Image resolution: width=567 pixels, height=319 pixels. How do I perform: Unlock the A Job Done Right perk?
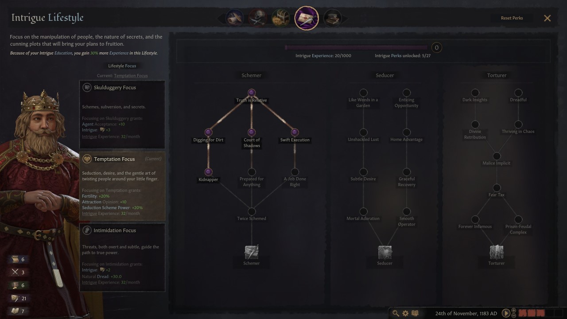[295, 172]
